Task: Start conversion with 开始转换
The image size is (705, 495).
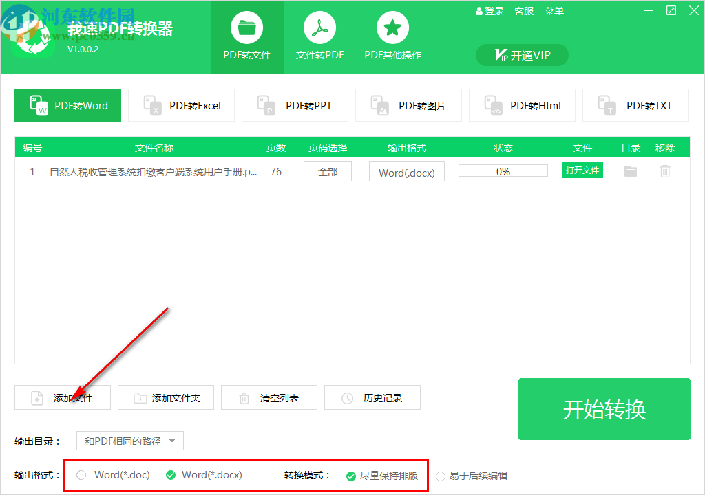Action: (604, 409)
